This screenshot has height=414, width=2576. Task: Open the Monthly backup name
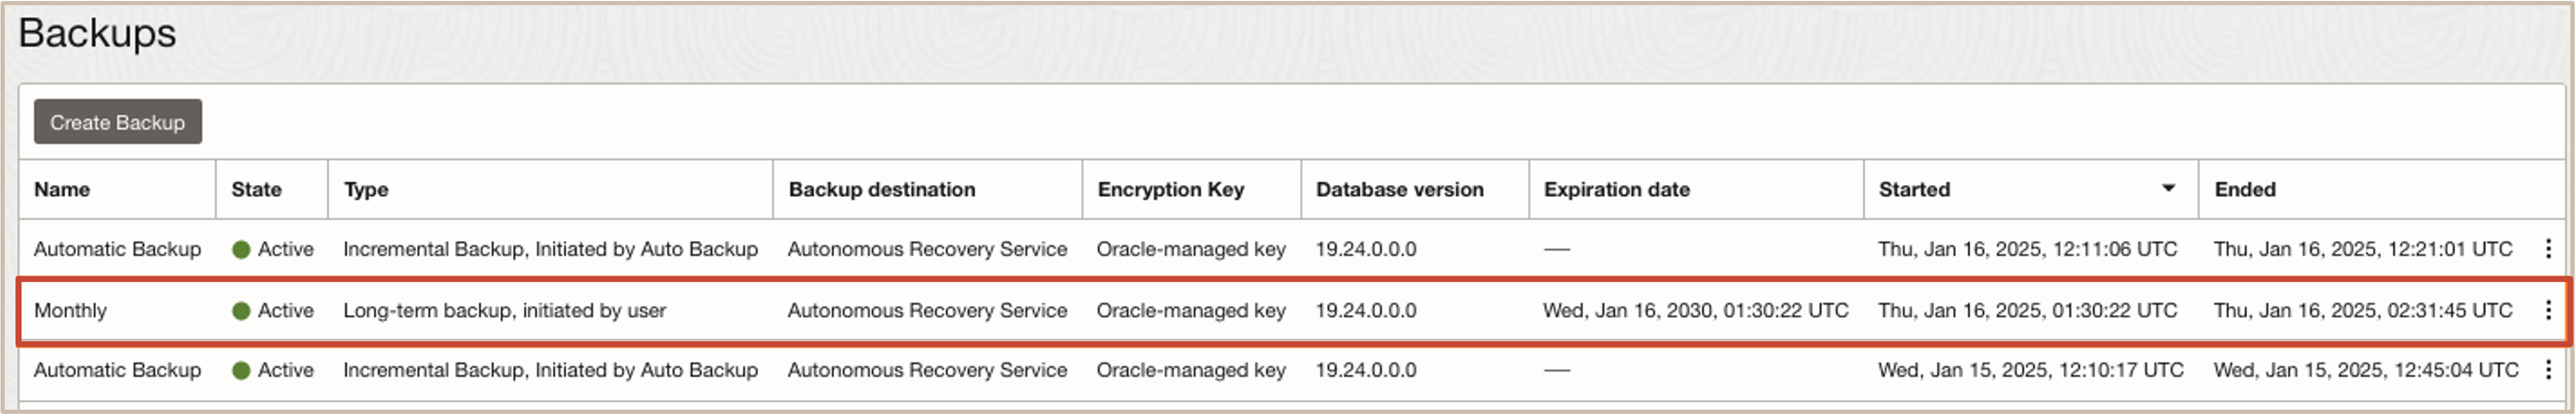[x=70, y=310]
